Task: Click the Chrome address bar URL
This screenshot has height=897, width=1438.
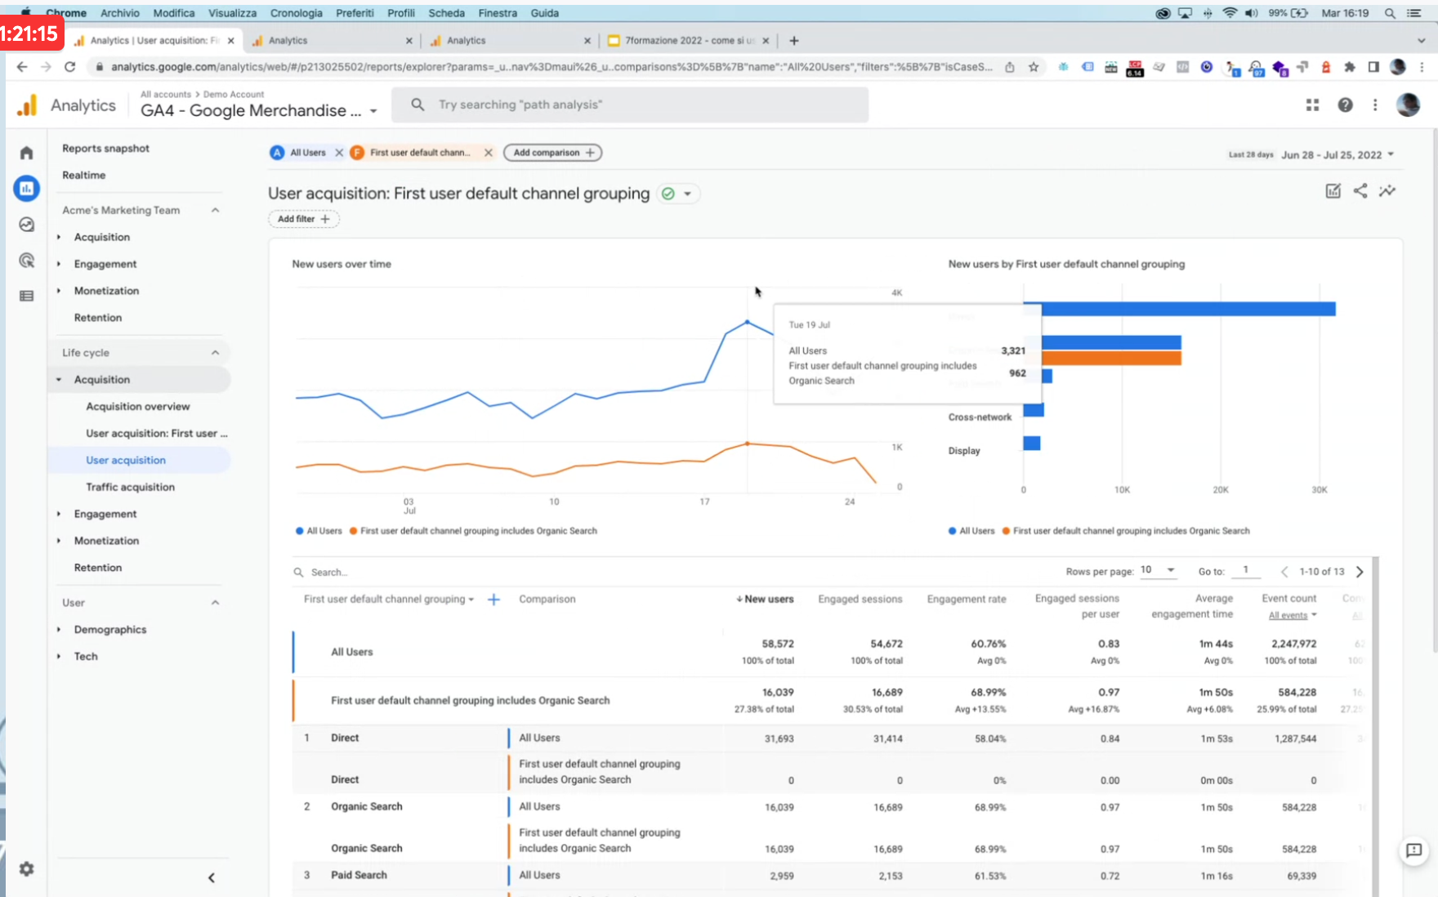Action: pos(552,67)
